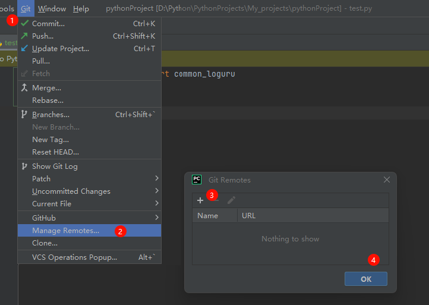The height and width of the screenshot is (305, 429).
Task: Open the Help menu
Action: tap(81, 9)
